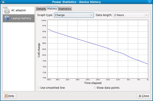
Task: Click the window menu icon in title bar
Action: [x=3, y=2]
